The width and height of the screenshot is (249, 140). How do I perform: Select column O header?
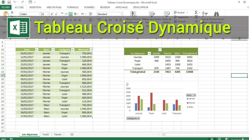tap(239, 39)
